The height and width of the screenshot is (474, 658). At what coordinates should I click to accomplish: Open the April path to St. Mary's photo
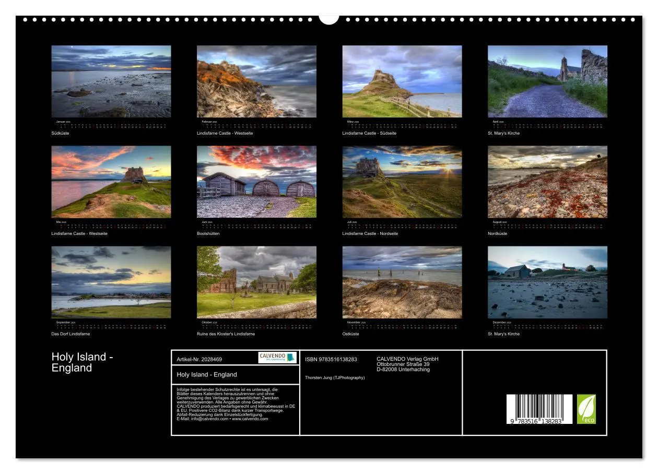[547, 81]
